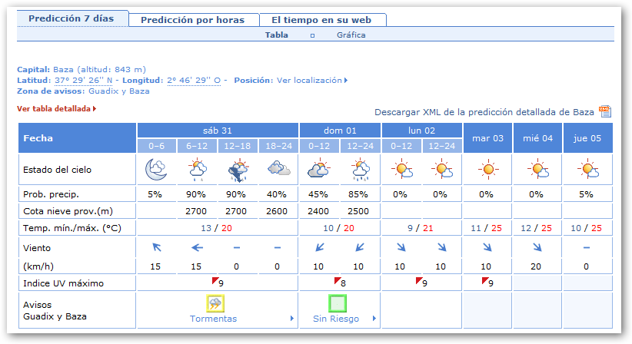Switch to Gráfica view
Screen dimensions: 632x344
click(351, 35)
